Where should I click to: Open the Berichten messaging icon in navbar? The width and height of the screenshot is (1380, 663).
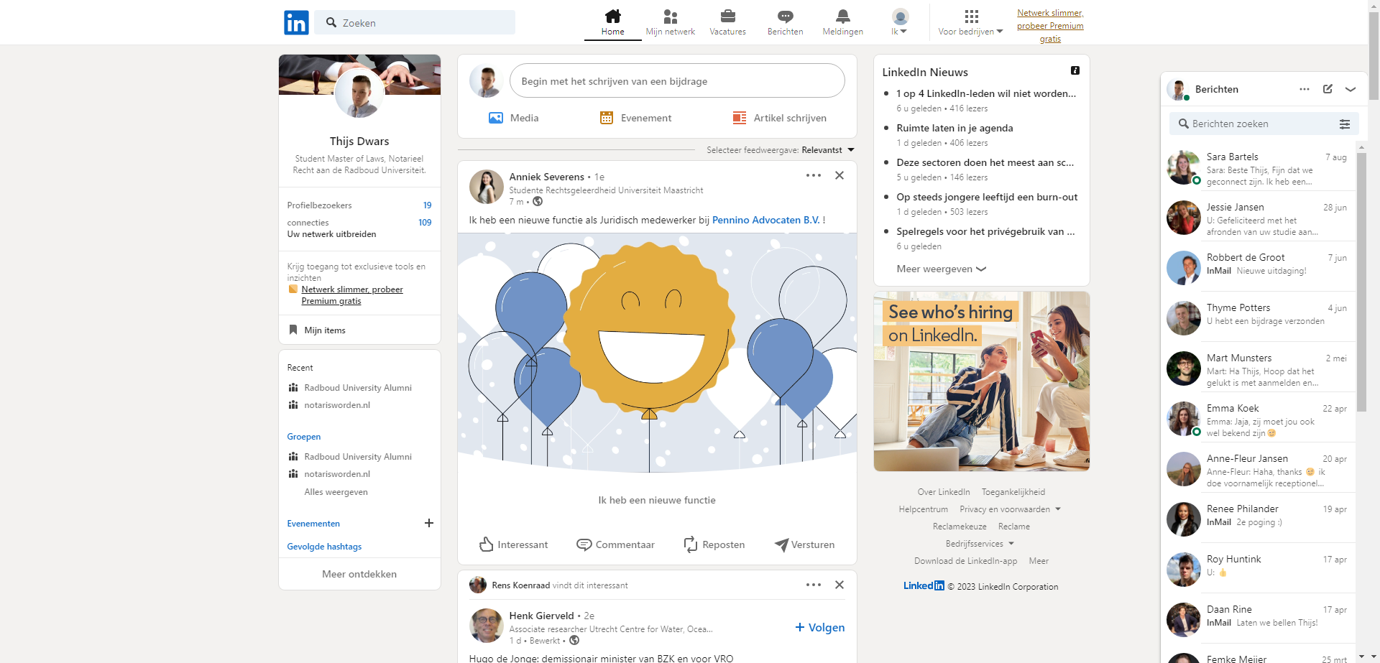pos(785,17)
